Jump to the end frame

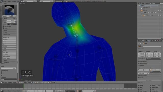[x=64, y=91]
